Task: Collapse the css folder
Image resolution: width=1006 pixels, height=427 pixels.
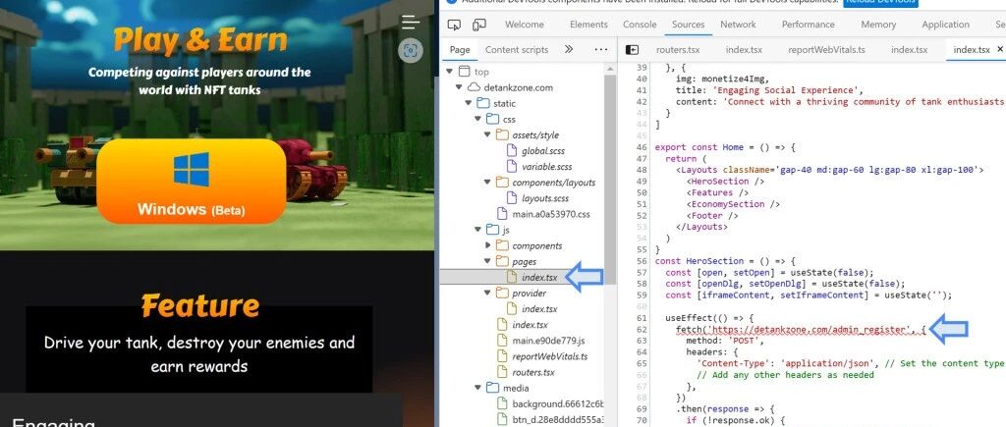Action: [x=478, y=119]
